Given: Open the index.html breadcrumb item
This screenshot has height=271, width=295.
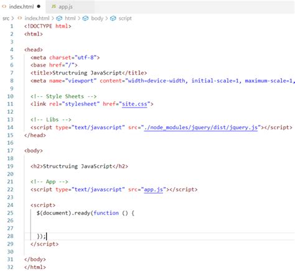Looking at the screenshot, I should click(37, 18).
